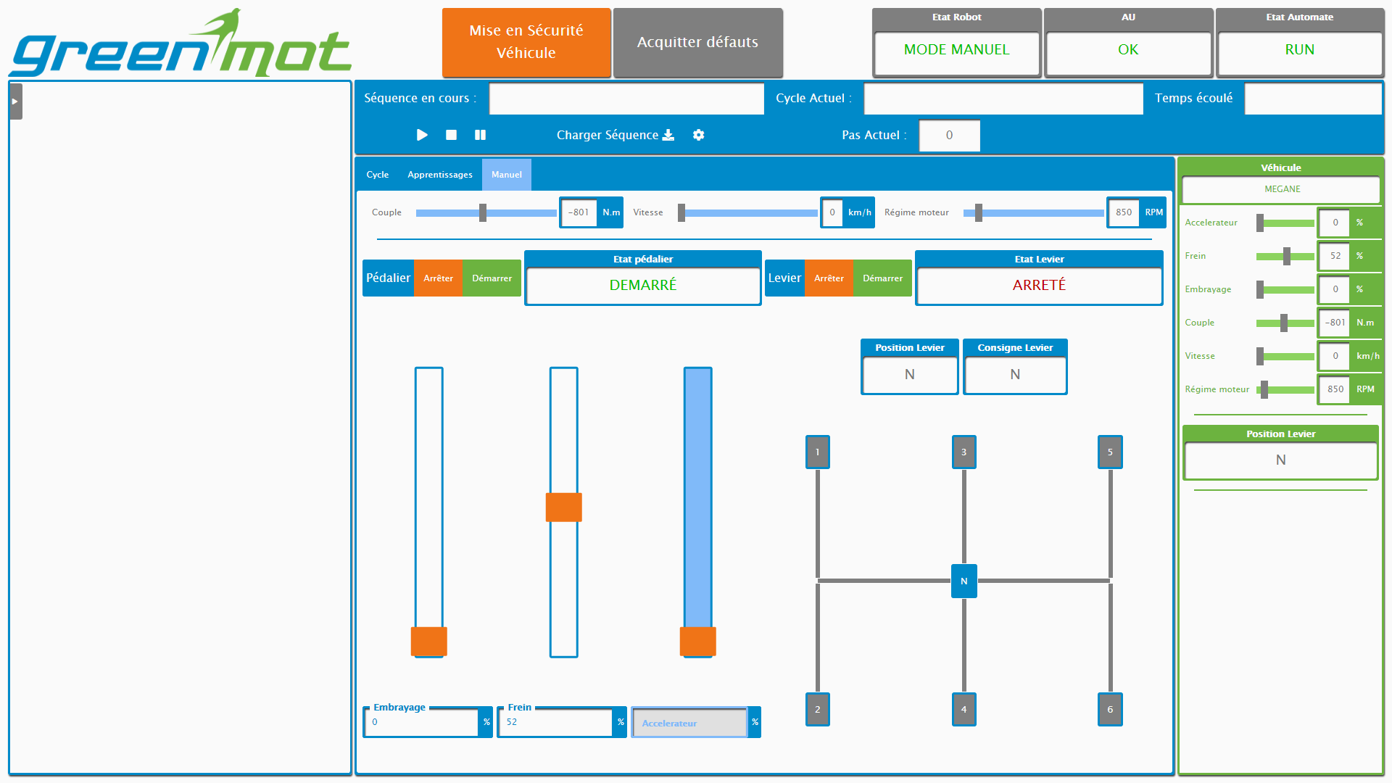
Task: Start the Levier with Démarrer
Action: click(x=882, y=278)
